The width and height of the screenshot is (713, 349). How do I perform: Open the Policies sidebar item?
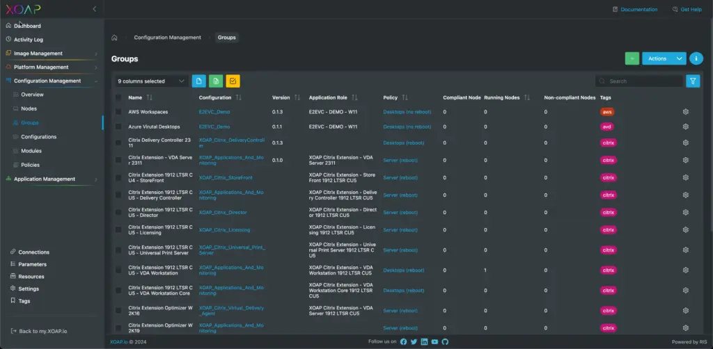(x=30, y=165)
